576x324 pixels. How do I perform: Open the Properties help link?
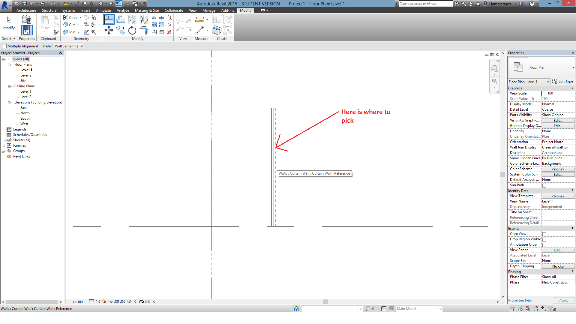coord(520,300)
